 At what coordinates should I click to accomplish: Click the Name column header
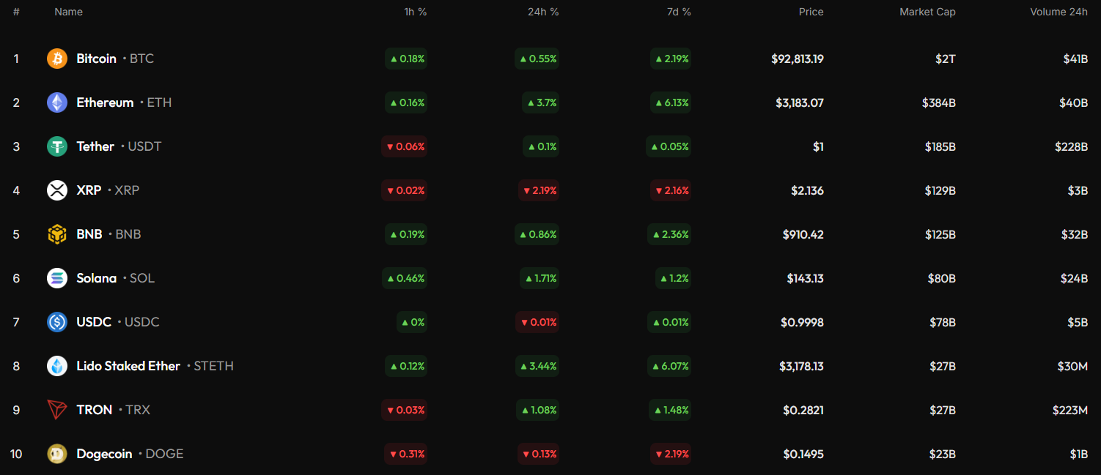pyautogui.click(x=68, y=12)
